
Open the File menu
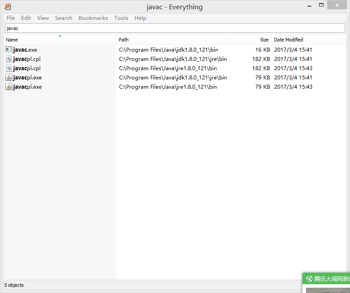pos(11,18)
